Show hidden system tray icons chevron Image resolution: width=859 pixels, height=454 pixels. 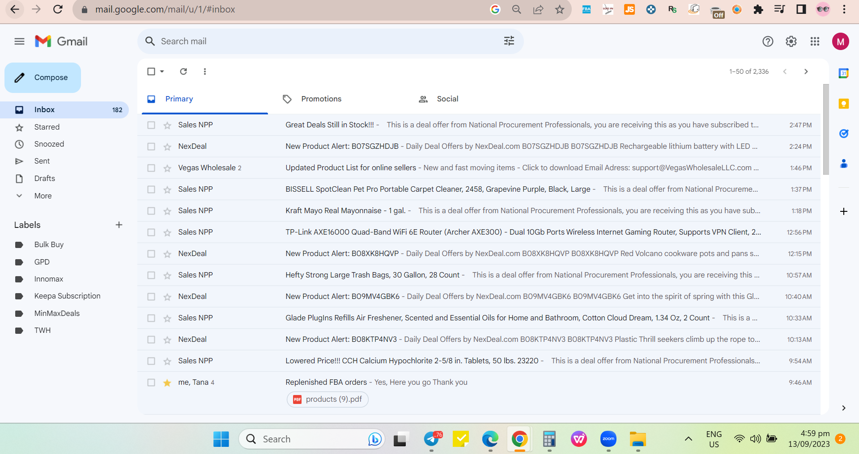689,439
